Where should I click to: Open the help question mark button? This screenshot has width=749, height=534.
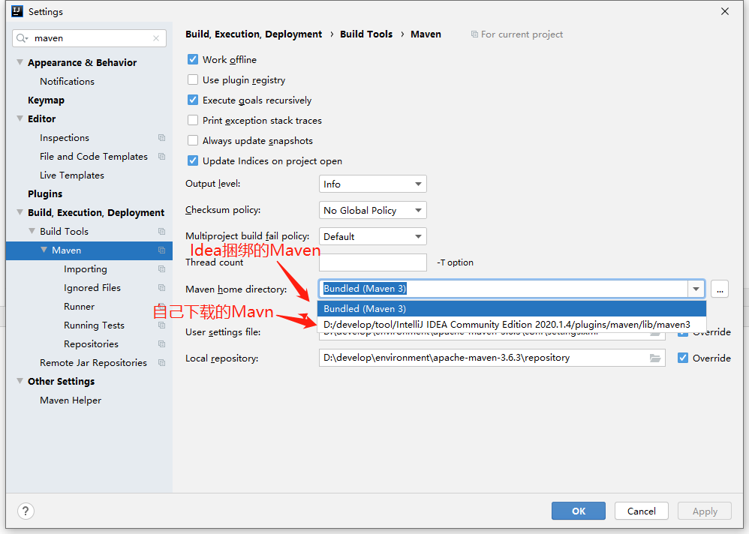point(26,511)
